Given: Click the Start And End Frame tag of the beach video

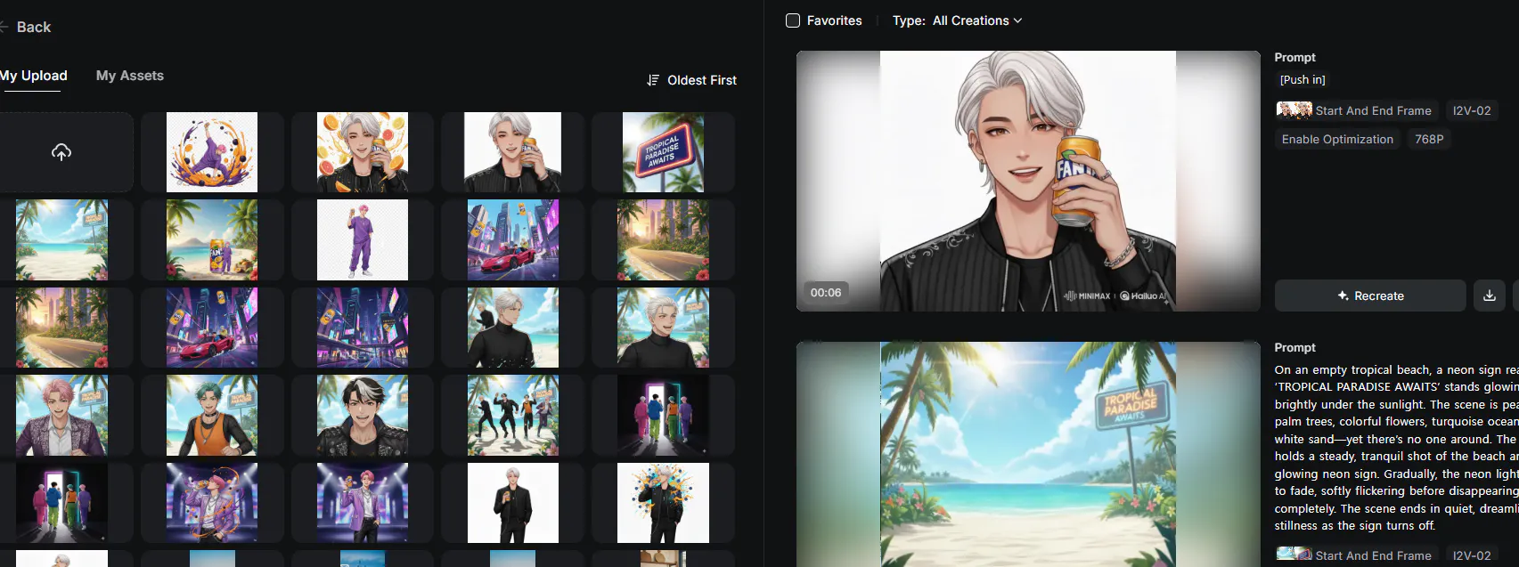Looking at the screenshot, I should click(x=1355, y=555).
